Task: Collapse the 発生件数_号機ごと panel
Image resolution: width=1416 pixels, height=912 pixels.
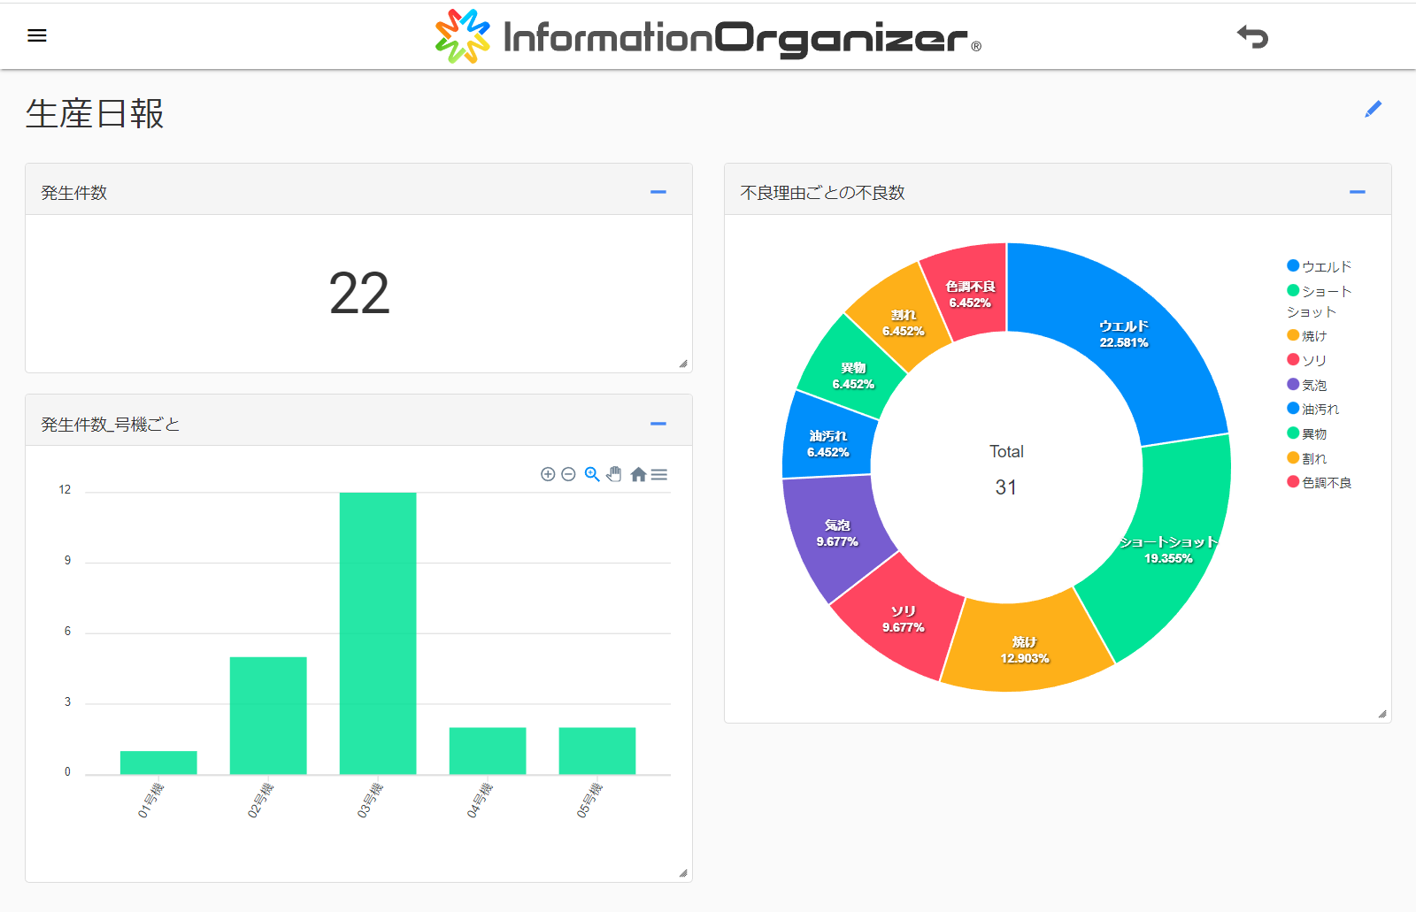Action: point(658,424)
